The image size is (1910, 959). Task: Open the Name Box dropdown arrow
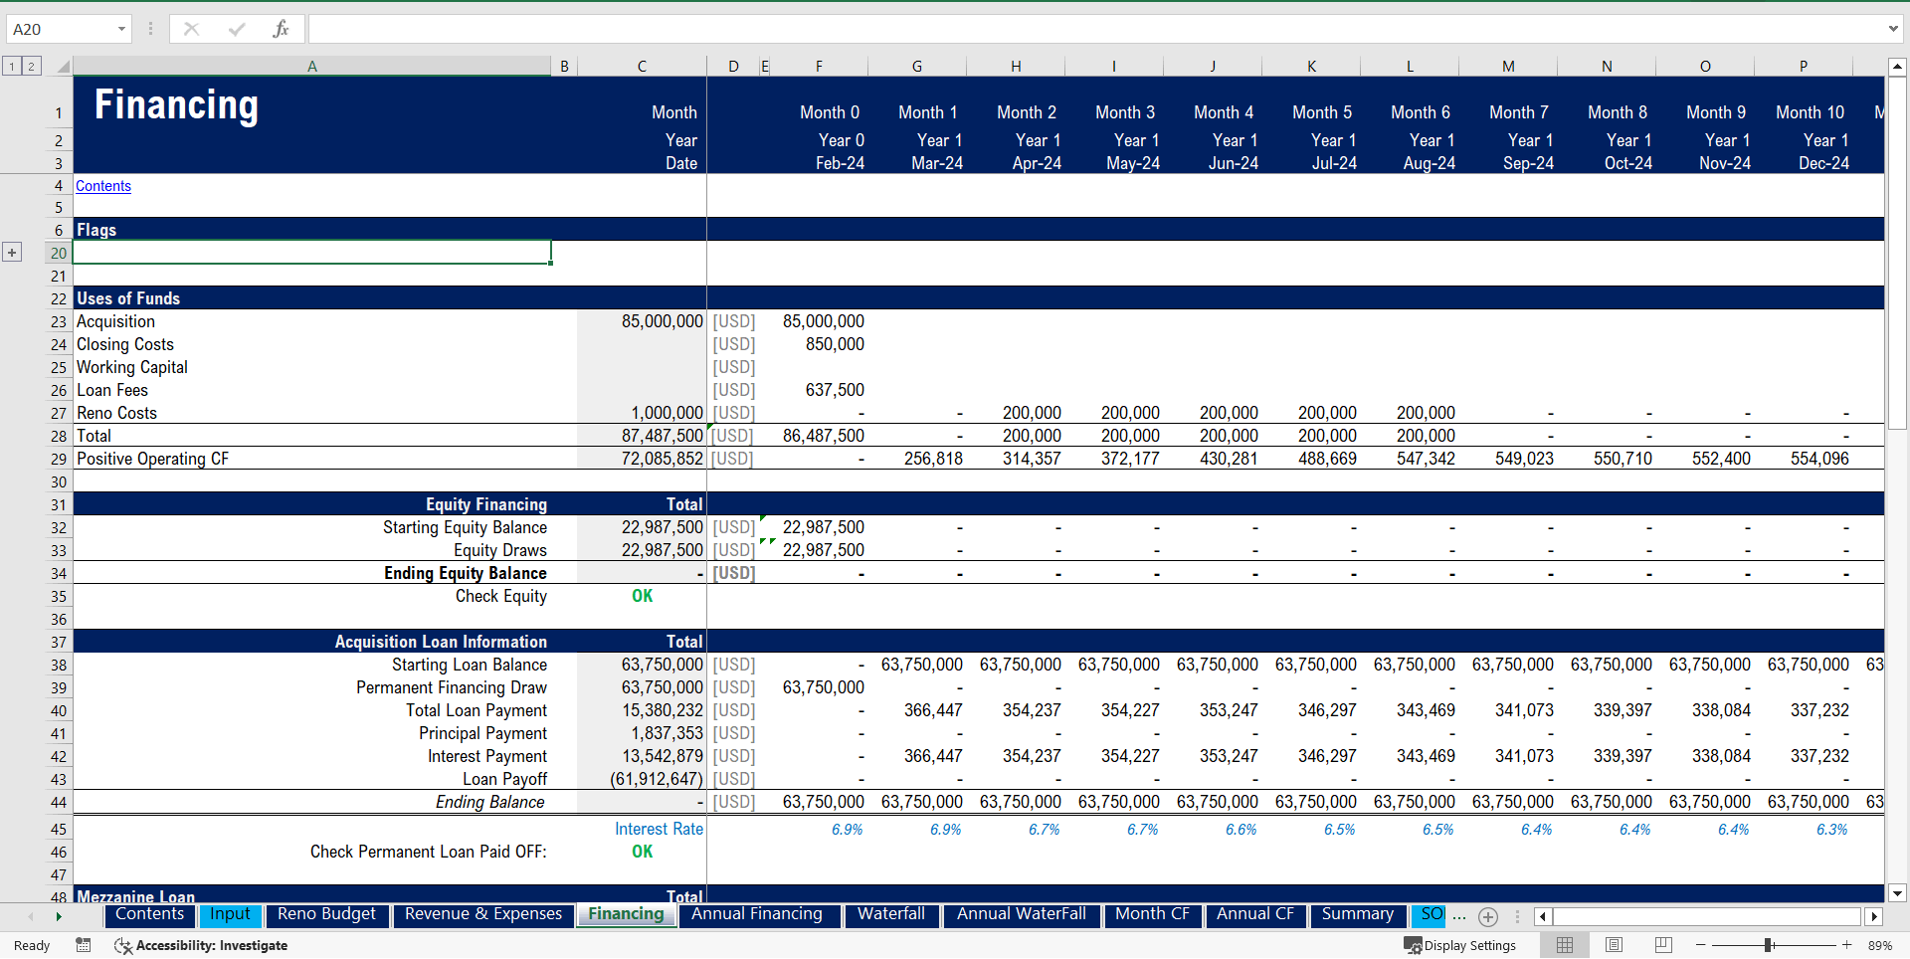pyautogui.click(x=121, y=29)
